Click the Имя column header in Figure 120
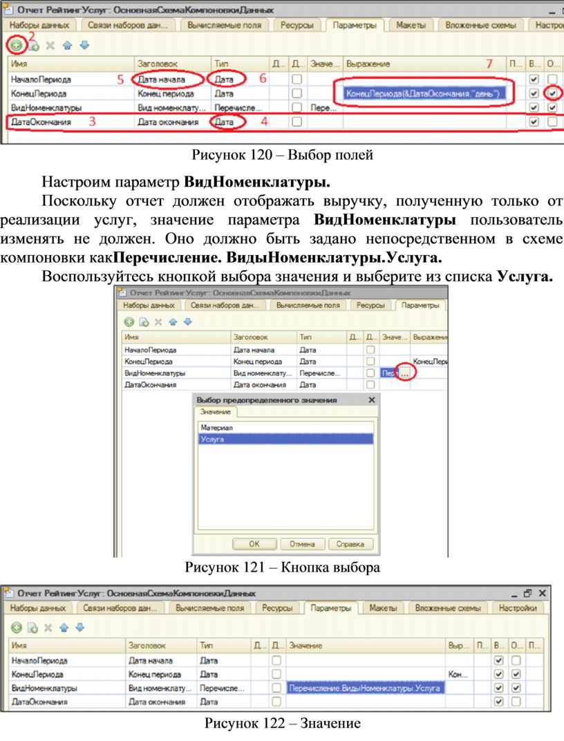The height and width of the screenshot is (741, 564). tap(71, 64)
